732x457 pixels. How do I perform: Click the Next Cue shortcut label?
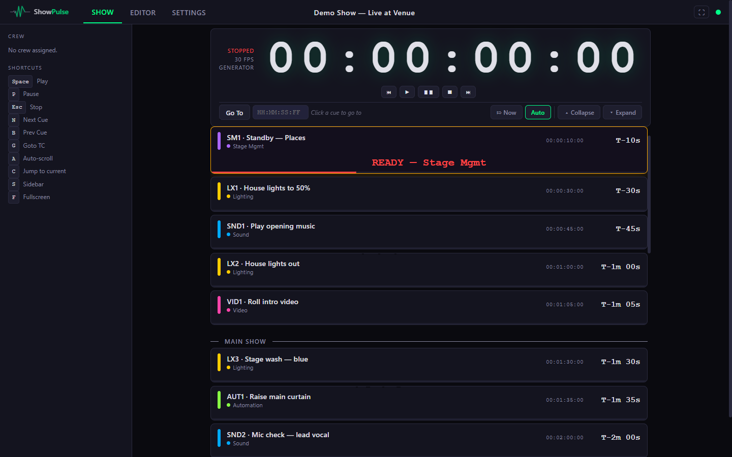[36, 120]
